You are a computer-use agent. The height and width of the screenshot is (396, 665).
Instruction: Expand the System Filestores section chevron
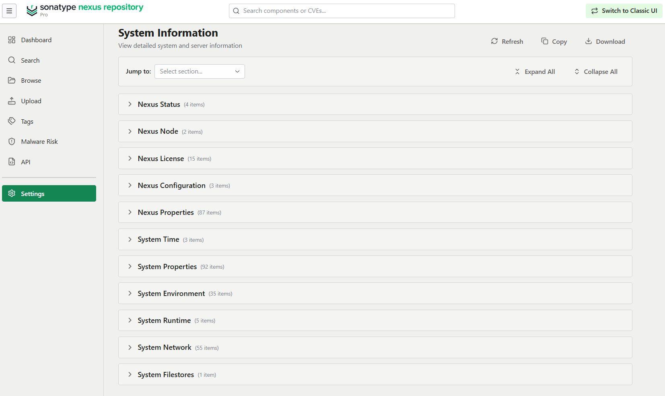[x=130, y=374]
